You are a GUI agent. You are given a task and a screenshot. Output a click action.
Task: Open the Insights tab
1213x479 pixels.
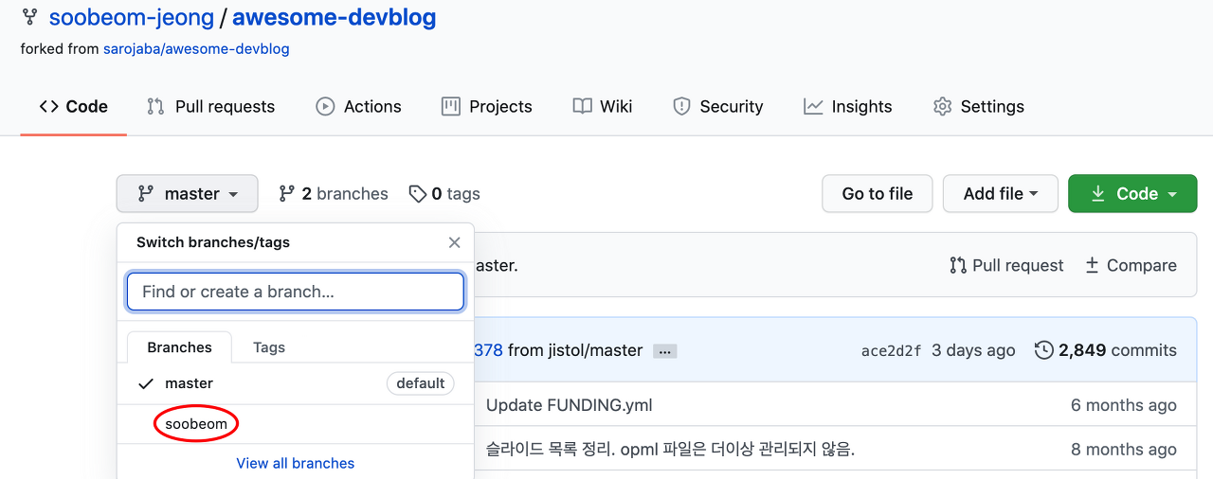click(x=847, y=106)
